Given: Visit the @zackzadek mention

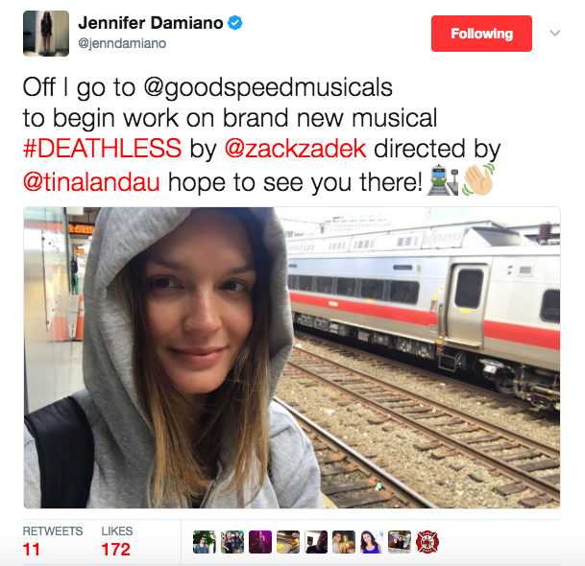Looking at the screenshot, I should [296, 149].
